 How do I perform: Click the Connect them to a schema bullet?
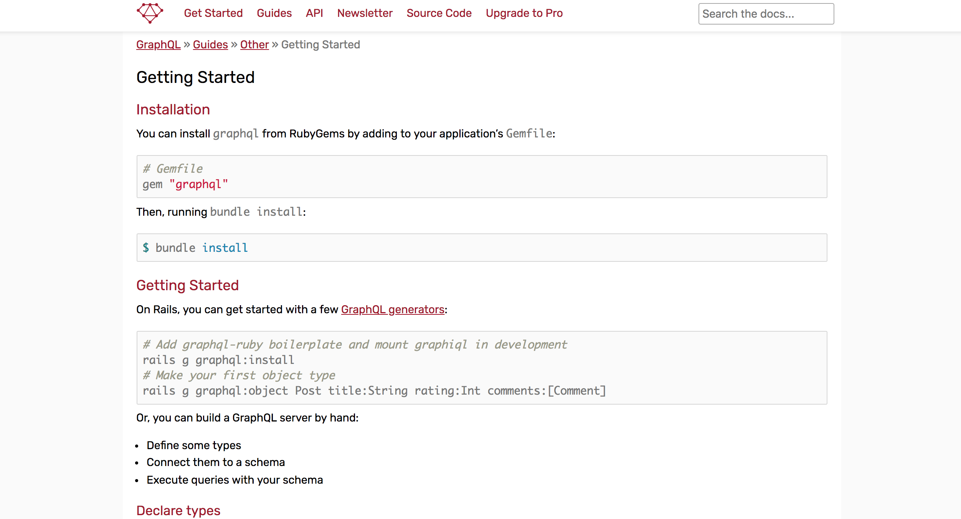[x=216, y=462]
